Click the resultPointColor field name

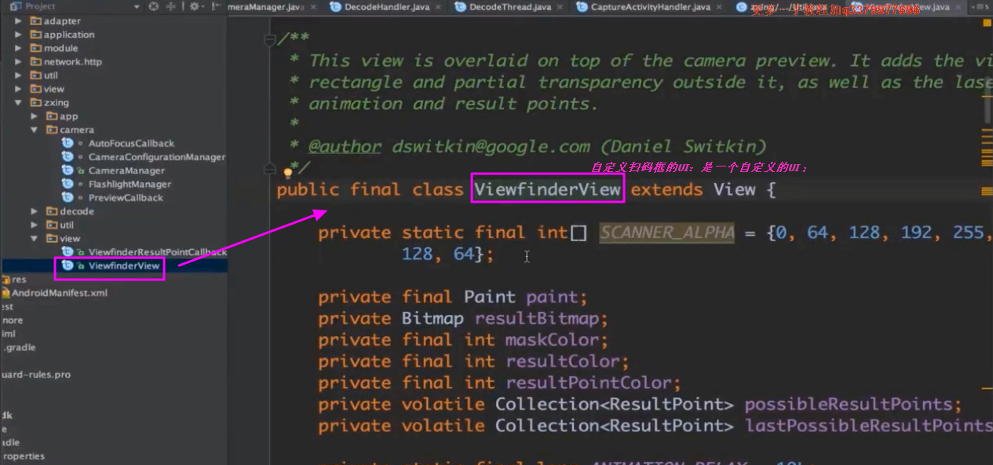589,383
